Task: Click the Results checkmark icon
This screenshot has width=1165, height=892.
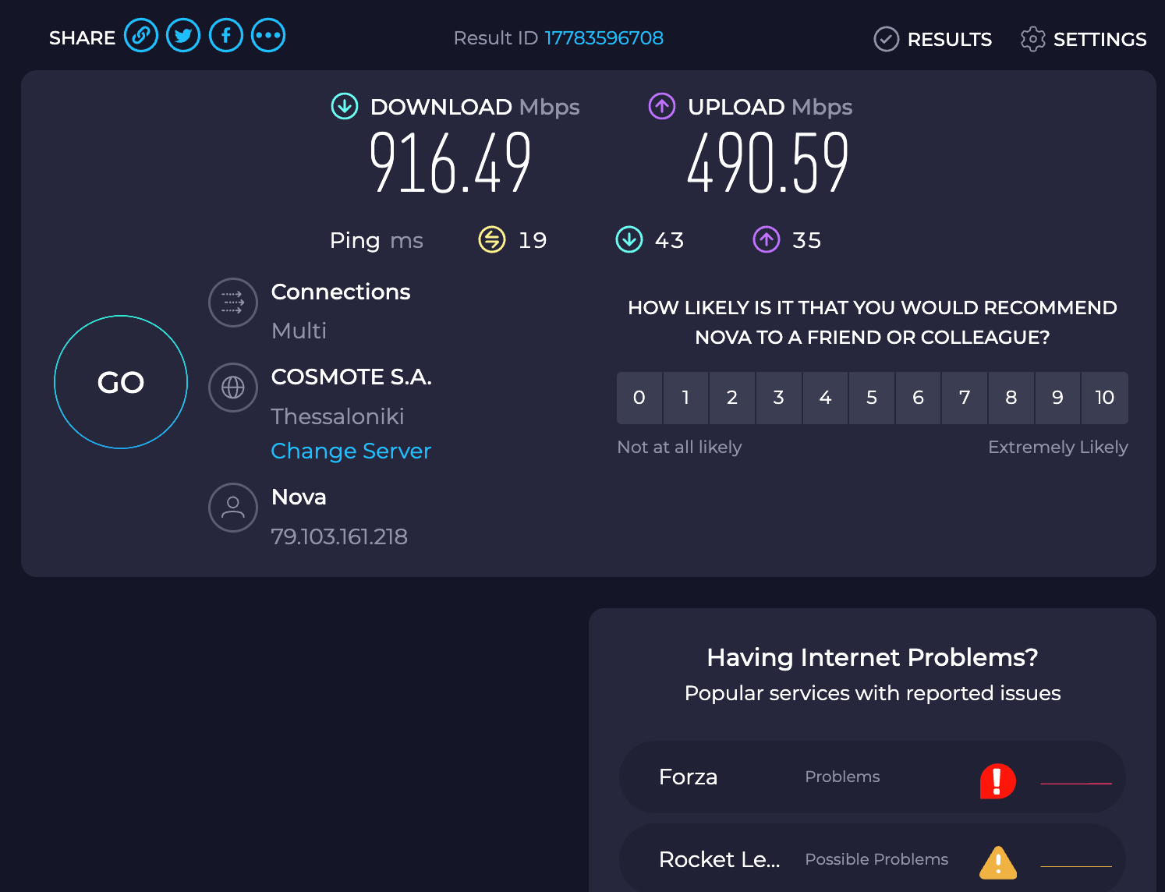Action: 887,39
